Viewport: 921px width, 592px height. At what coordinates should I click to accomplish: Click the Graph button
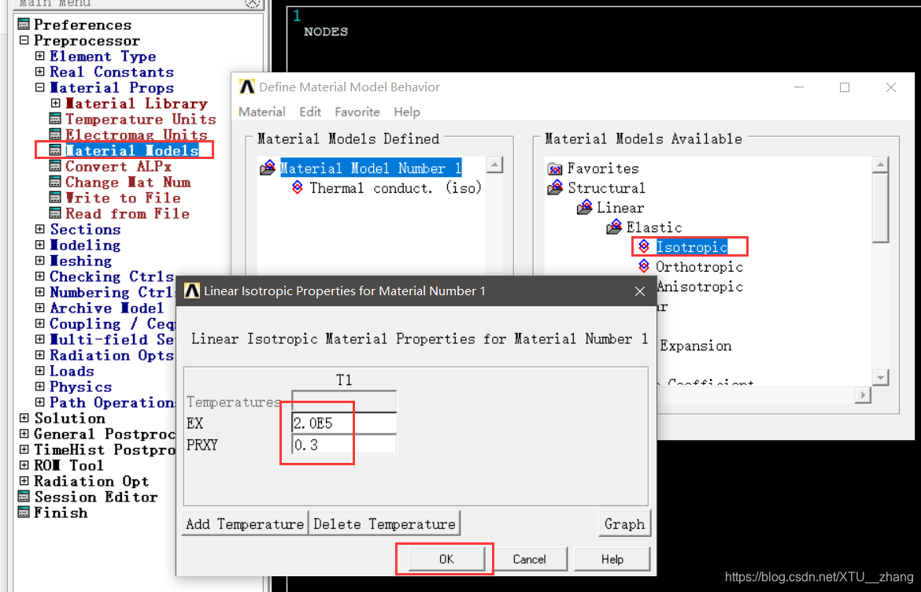point(624,524)
